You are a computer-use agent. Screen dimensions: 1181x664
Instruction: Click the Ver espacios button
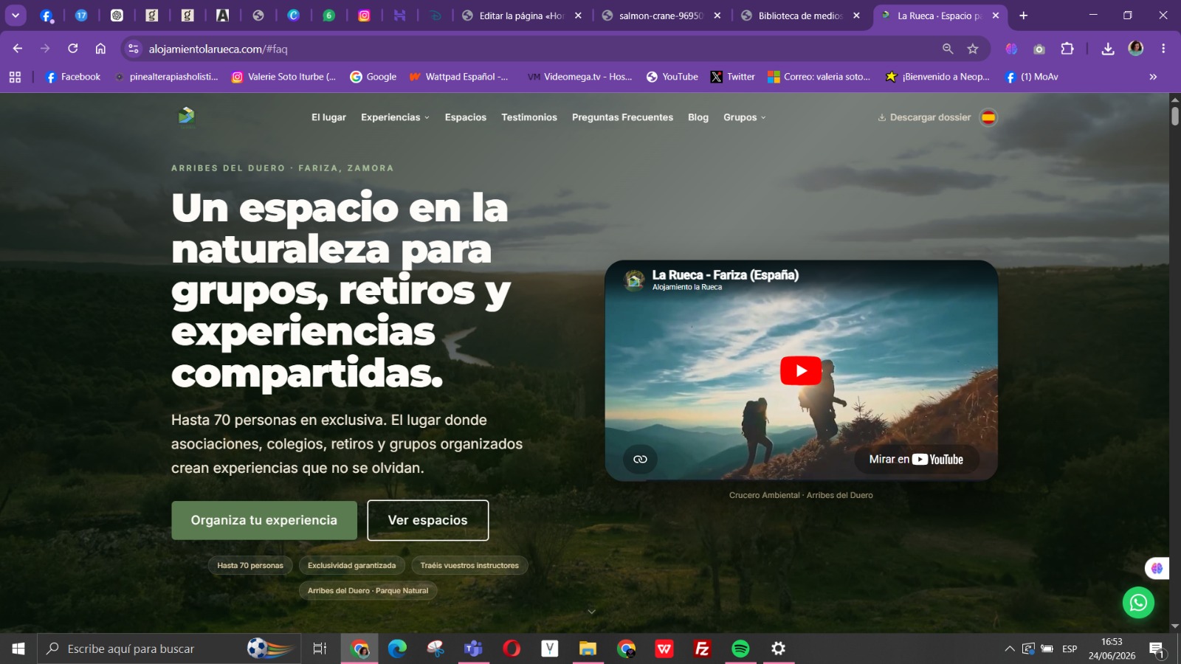tap(428, 520)
